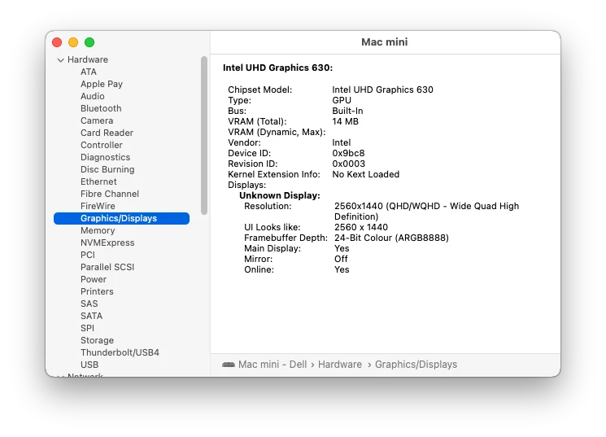Open Power information
Image resolution: width=606 pixels, height=437 pixels.
click(94, 279)
